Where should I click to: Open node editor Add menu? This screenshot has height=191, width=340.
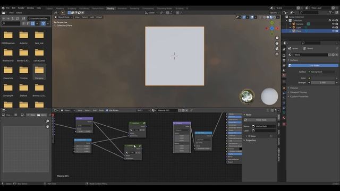[95, 110]
